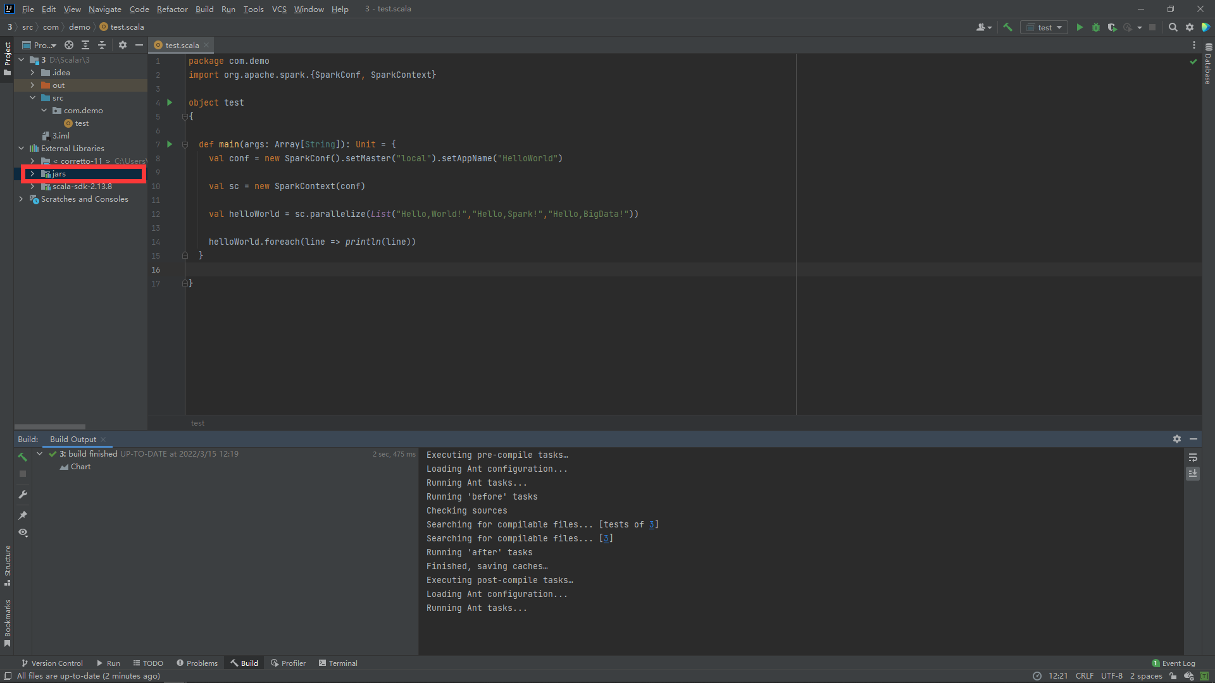Toggle pin tab icon in Build panel
1215x683 pixels.
pyautogui.click(x=23, y=515)
